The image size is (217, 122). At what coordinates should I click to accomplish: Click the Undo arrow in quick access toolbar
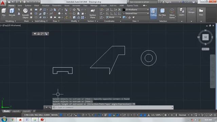click(28, 2)
